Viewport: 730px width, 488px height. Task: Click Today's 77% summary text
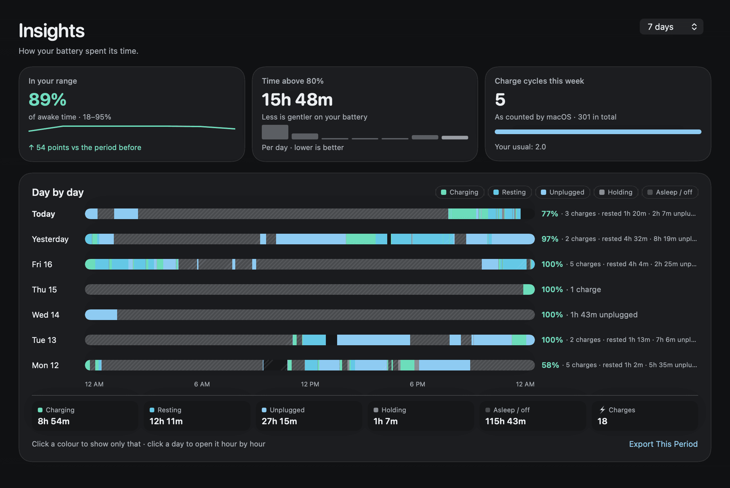point(619,213)
